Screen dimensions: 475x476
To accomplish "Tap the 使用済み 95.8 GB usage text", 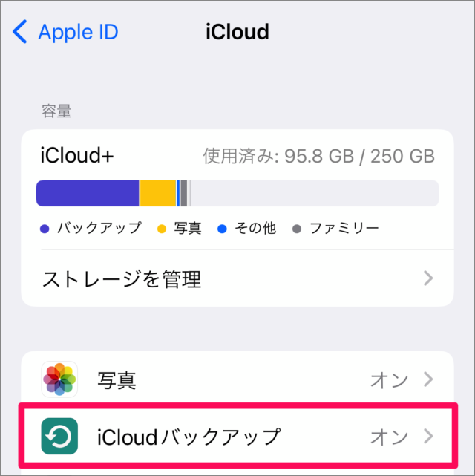I will (x=319, y=157).
